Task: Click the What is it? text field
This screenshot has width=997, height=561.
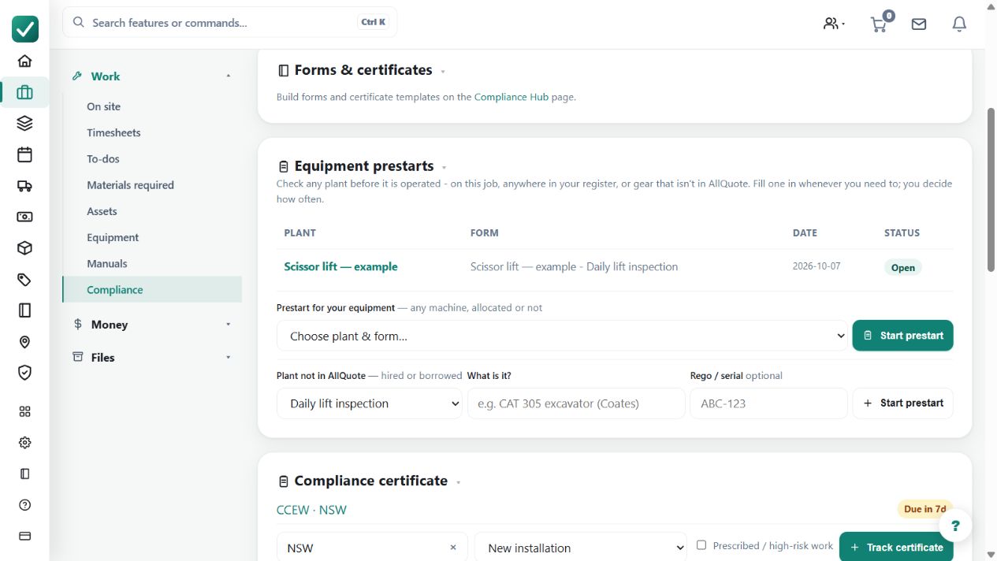Action: 576,403
